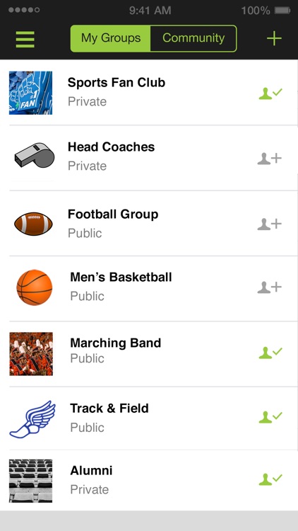Open the Men's Basketball title
Screen dimensions: 298x531
click(121, 277)
